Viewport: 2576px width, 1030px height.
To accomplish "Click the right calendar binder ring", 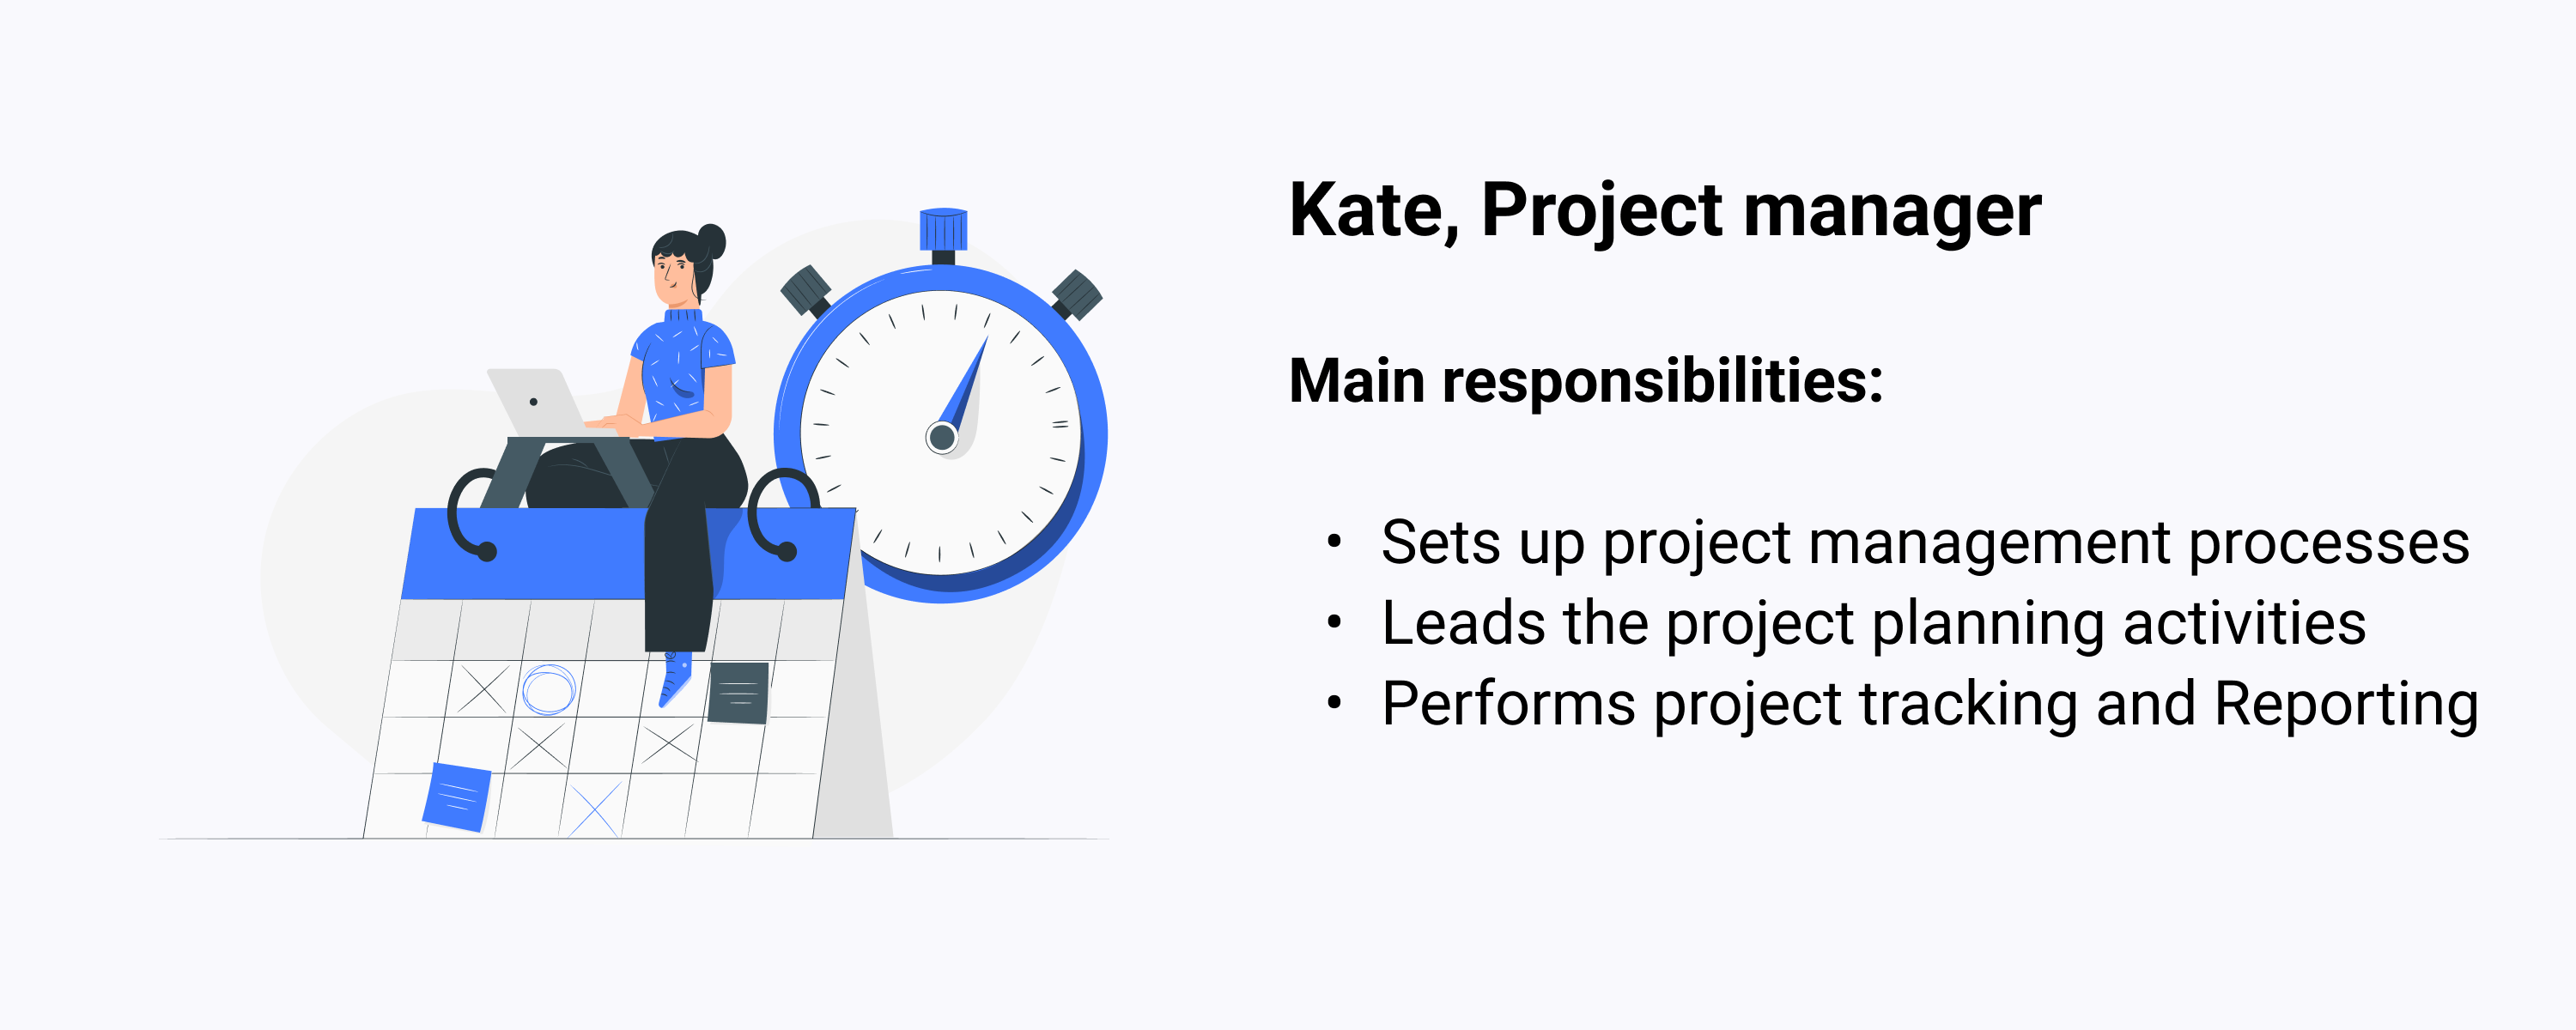I will [782, 514].
